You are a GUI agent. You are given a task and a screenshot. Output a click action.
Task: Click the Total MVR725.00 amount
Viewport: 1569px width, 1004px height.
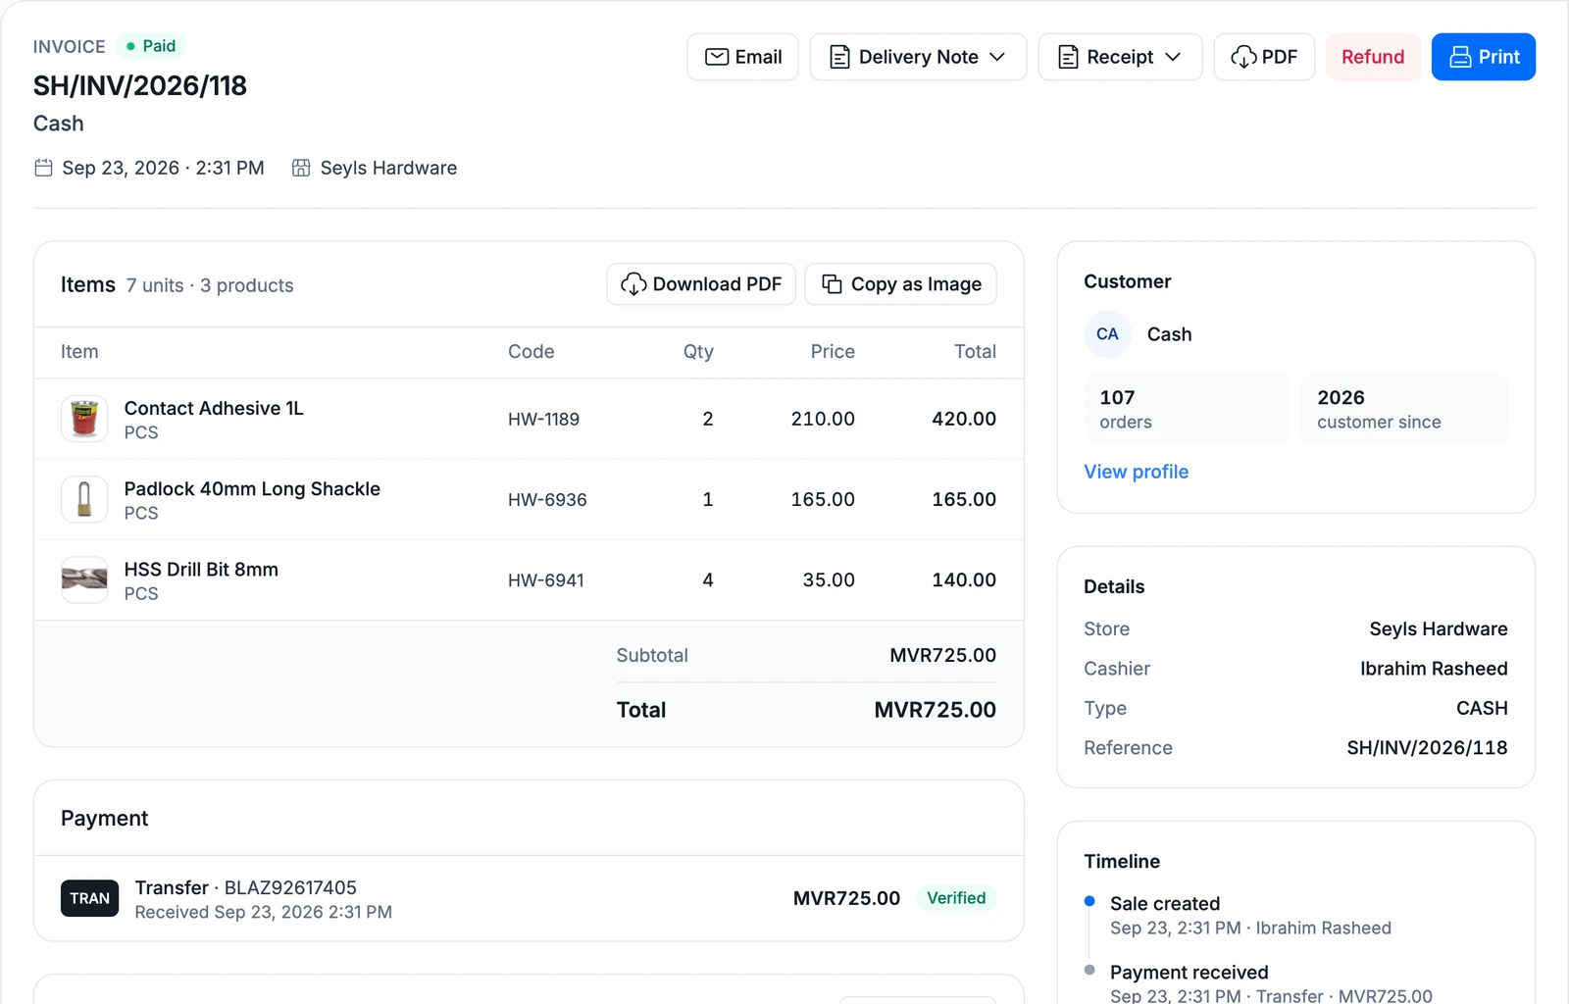coord(935,710)
